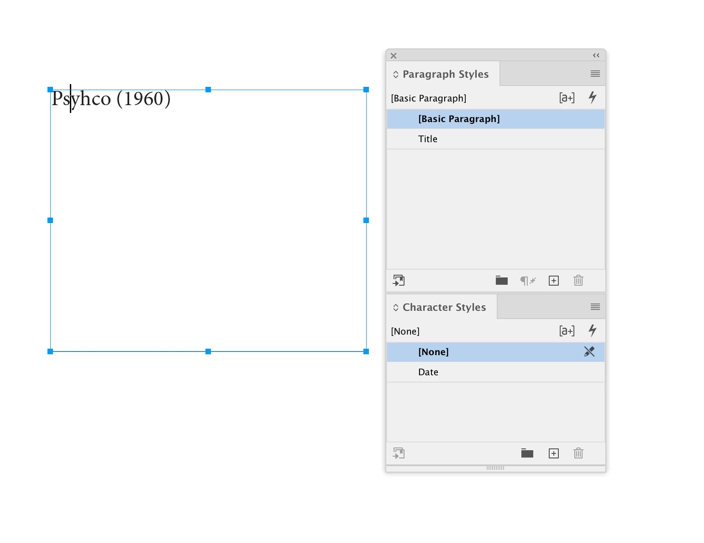Close the styles panel group
The width and height of the screenshot is (704, 543).
(x=394, y=56)
